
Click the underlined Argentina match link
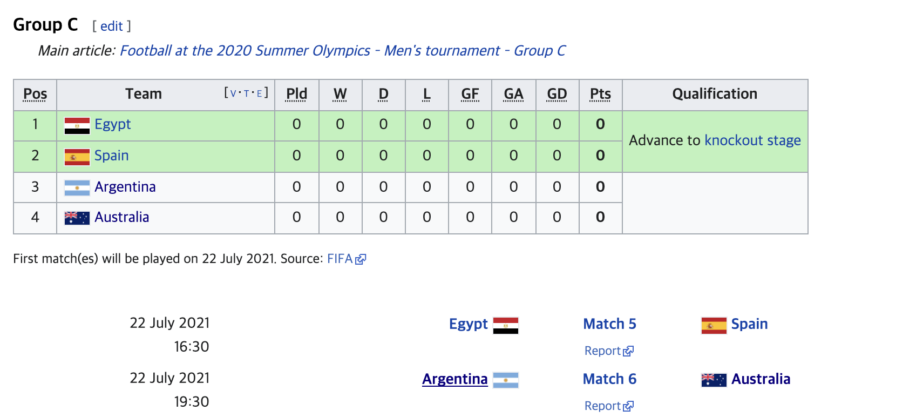(x=455, y=379)
